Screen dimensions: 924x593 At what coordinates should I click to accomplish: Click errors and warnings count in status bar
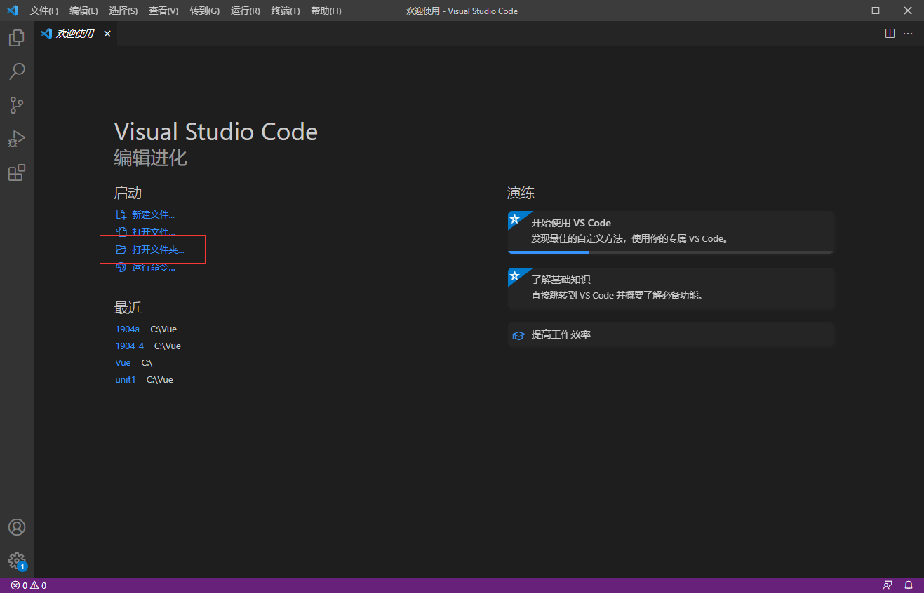29,585
